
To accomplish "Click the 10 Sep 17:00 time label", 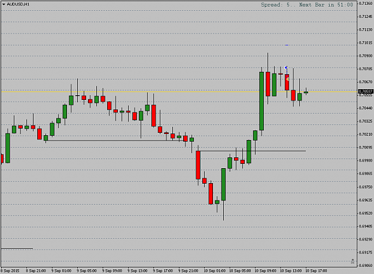I will coord(317,271).
